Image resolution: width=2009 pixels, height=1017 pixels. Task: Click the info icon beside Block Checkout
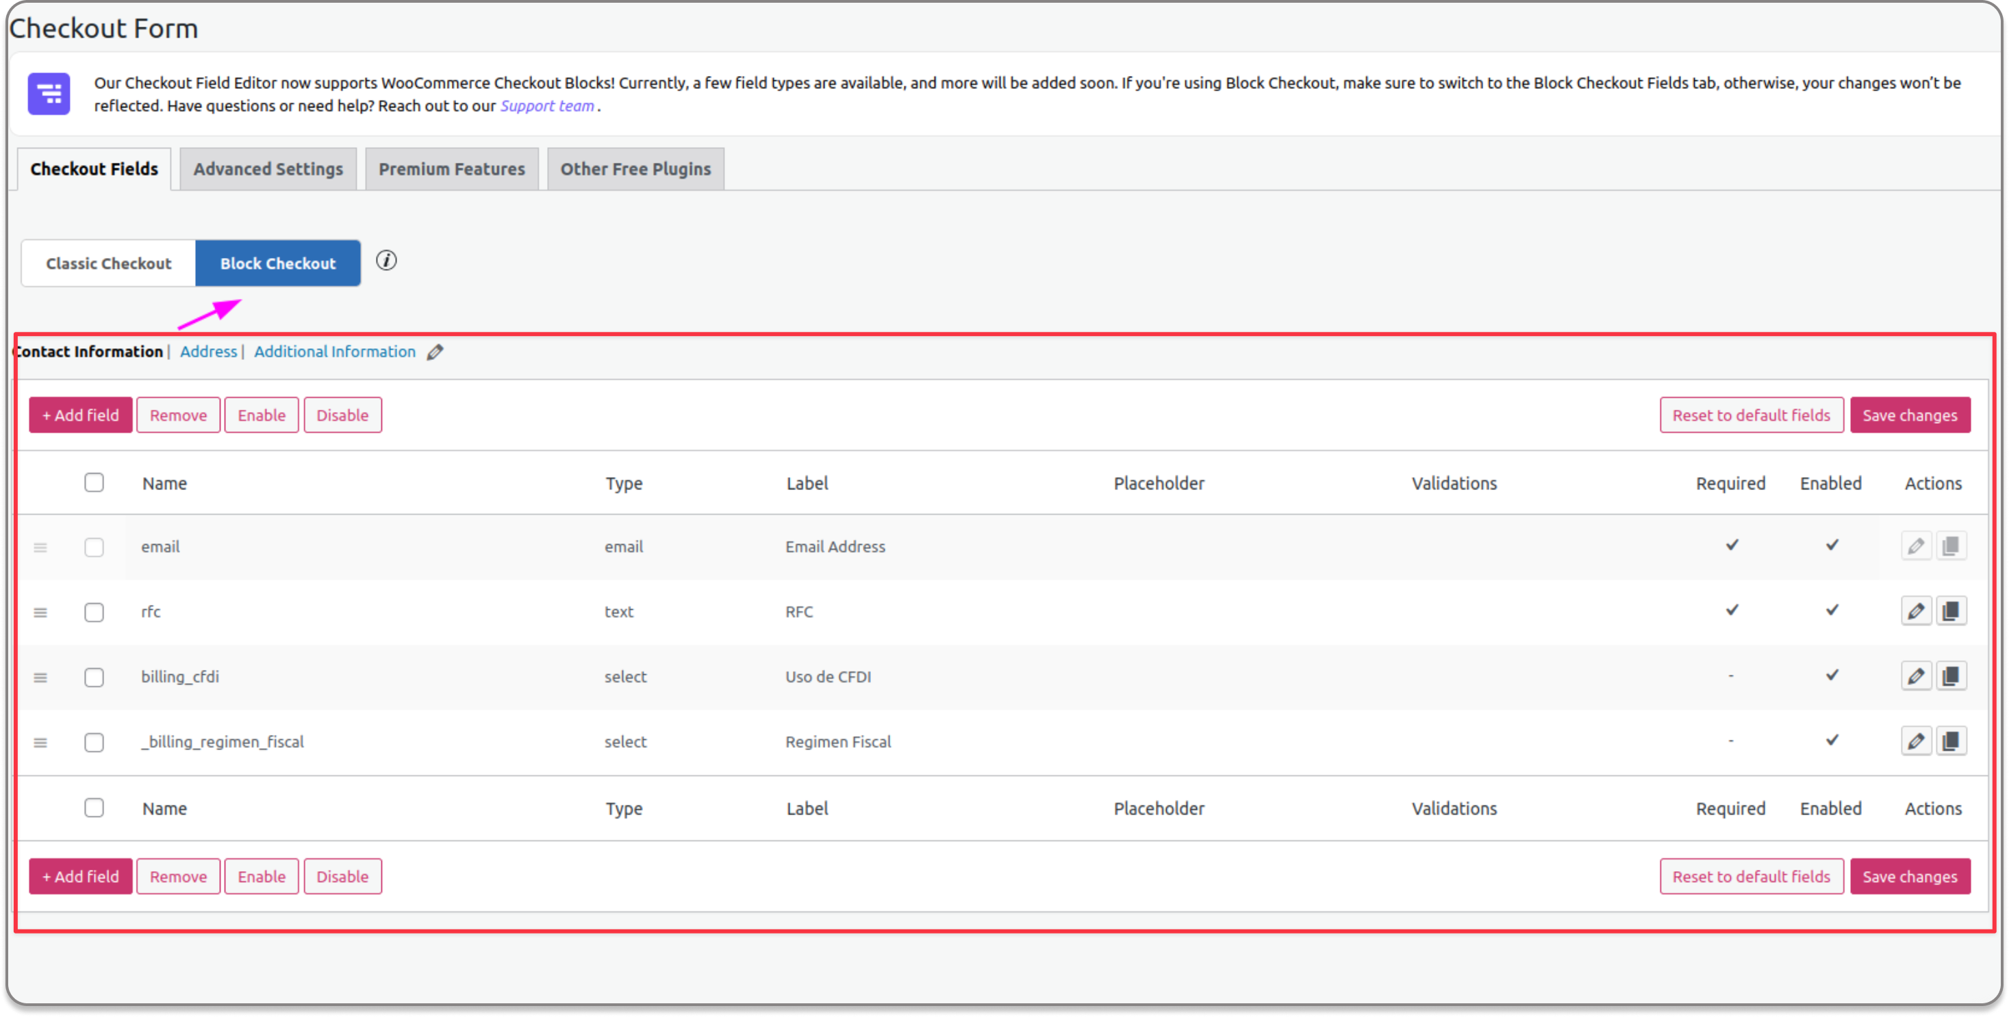(x=386, y=260)
